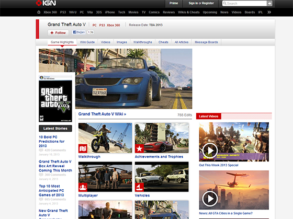Follow Grand Theft Auto V
293x219 pixels.
[x=58, y=33]
